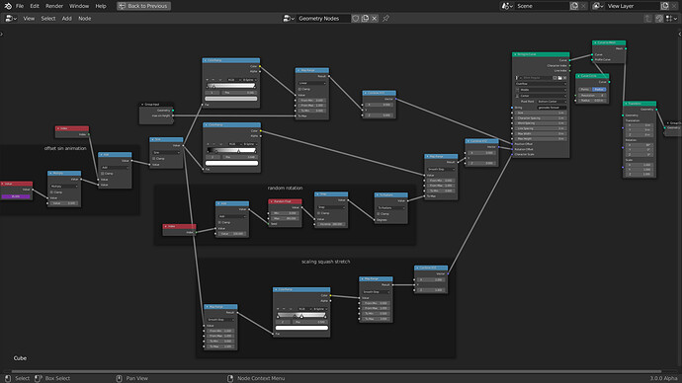Duplicate the Geometry Nodes tree with copy icon
Viewport: 682px width, 383px height.
coord(365,18)
